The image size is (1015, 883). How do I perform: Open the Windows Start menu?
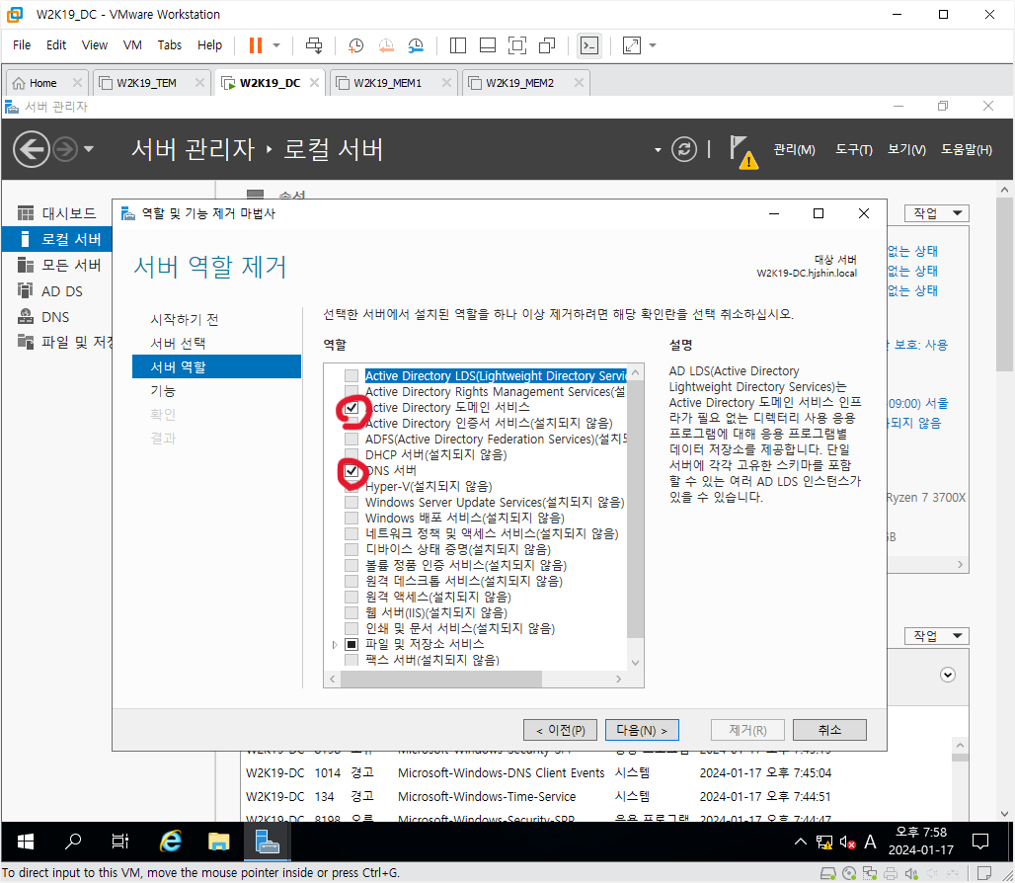[26, 842]
